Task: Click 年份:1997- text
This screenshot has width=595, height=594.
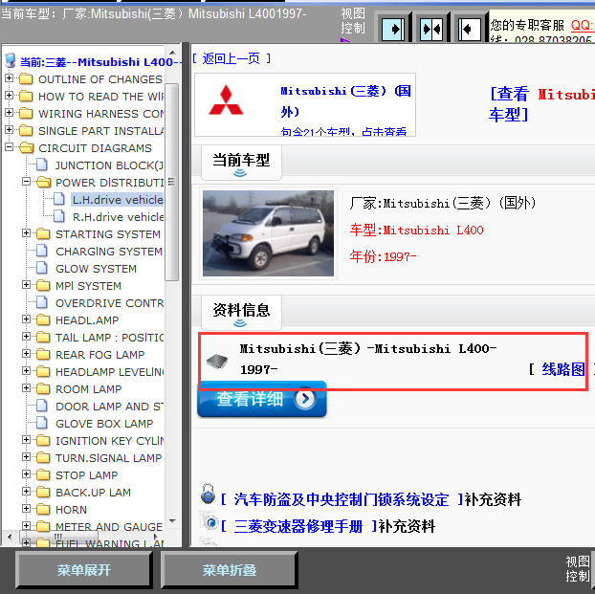Action: (383, 256)
